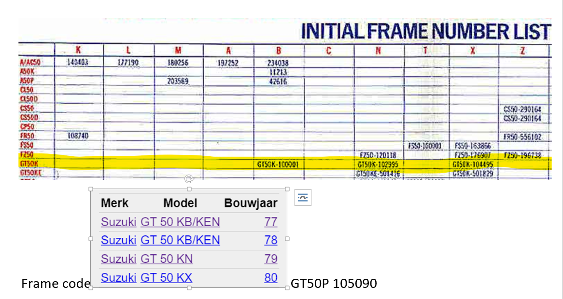Screen dimensions: 563x299
Task: Click the GT50K-501829 cell
Action: click(473, 174)
